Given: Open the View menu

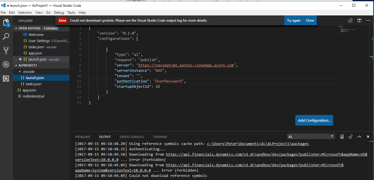Looking at the screenshot, I should tap(39, 13).
